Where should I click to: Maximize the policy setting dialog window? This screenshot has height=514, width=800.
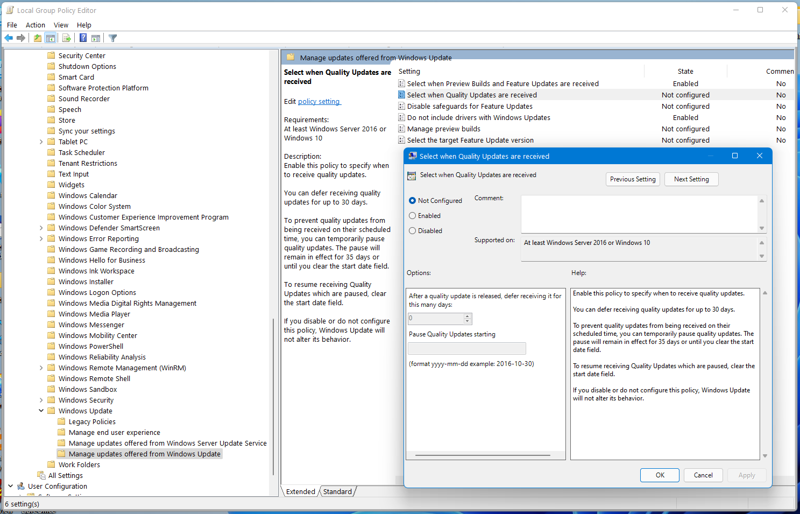(x=735, y=156)
